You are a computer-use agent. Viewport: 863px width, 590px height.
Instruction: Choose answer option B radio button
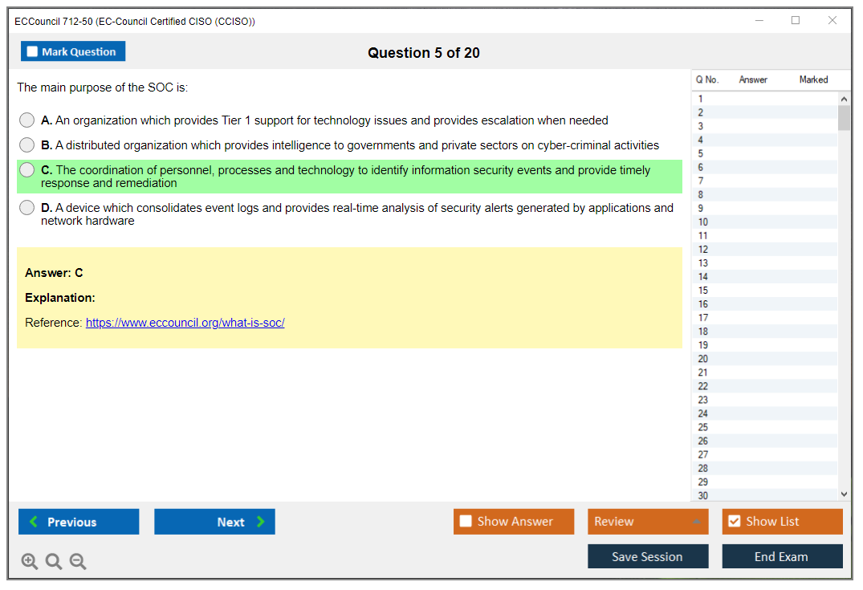coord(27,145)
